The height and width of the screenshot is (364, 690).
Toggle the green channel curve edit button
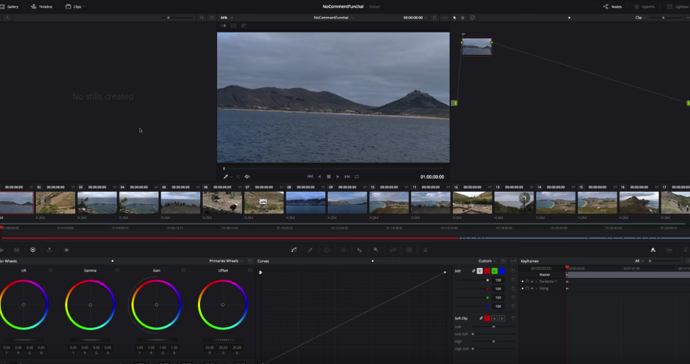495,271
